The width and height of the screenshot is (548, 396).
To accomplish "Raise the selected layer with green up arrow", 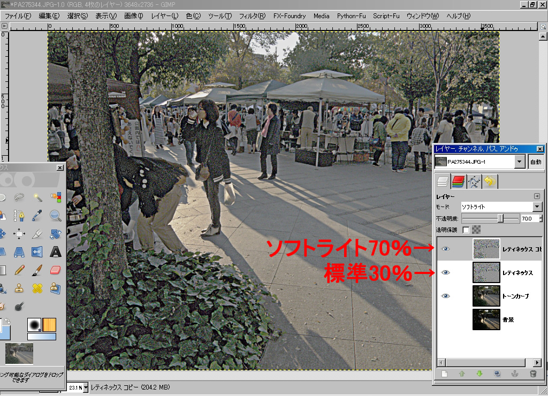I will pyautogui.click(x=462, y=374).
